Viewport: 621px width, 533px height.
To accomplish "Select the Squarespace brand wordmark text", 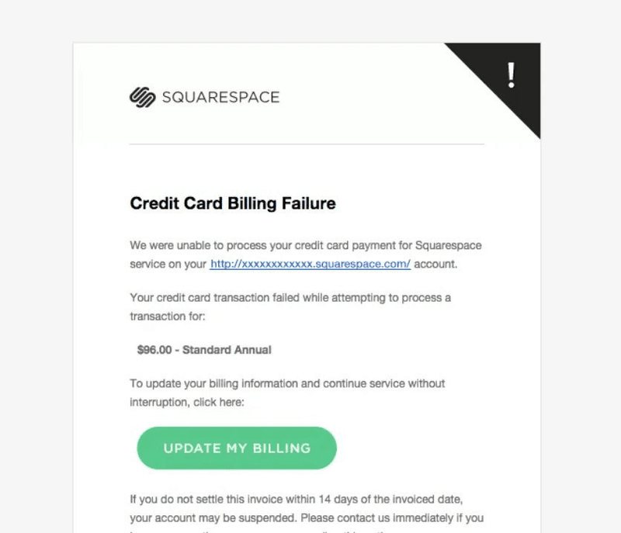I will (222, 96).
